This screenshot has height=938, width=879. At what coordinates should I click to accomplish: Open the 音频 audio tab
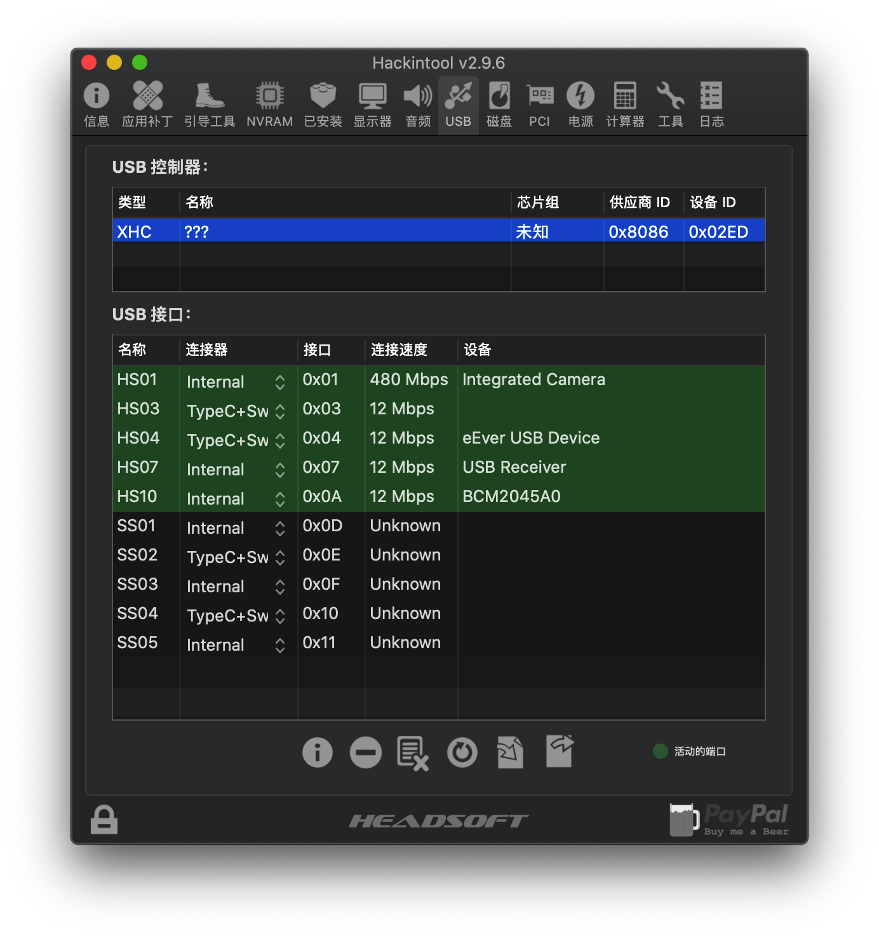418,105
